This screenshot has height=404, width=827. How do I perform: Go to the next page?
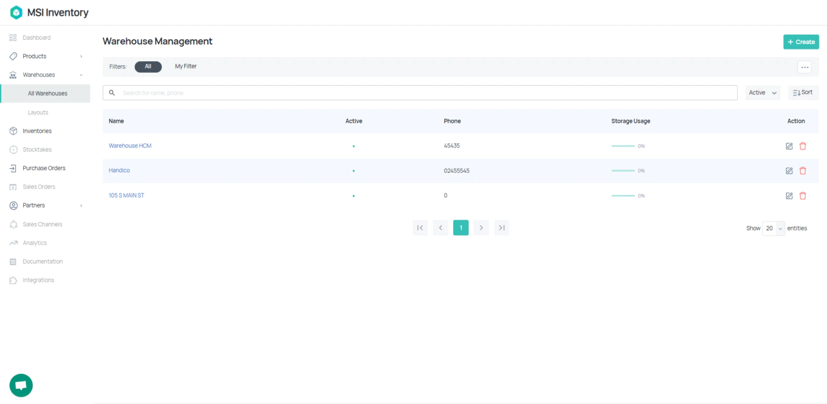(481, 228)
